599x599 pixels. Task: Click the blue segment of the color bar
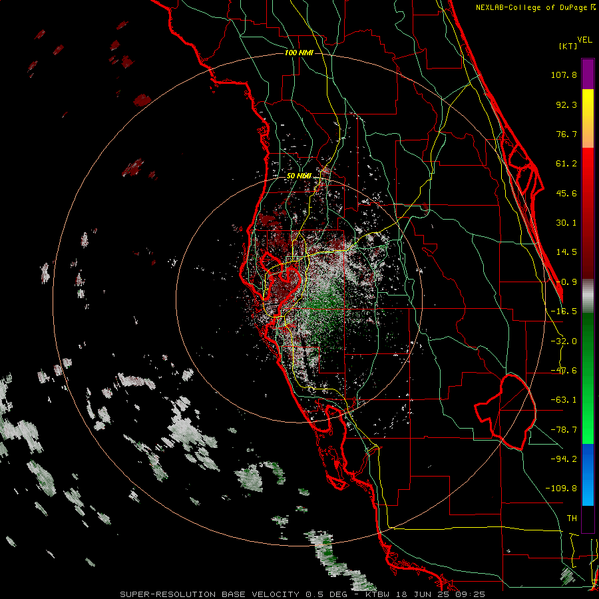point(588,475)
